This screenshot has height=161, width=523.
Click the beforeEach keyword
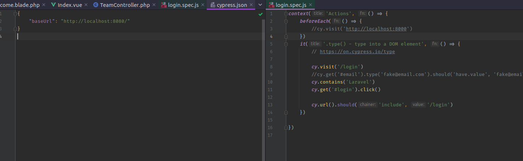[314, 21]
